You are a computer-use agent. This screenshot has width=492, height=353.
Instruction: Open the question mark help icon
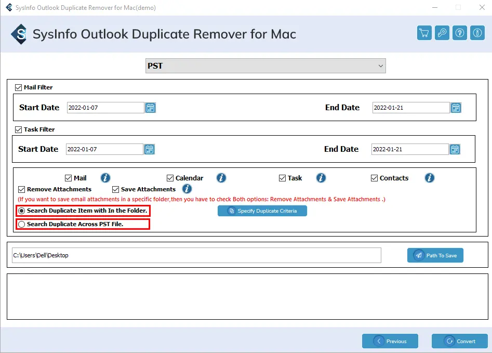[x=460, y=33]
